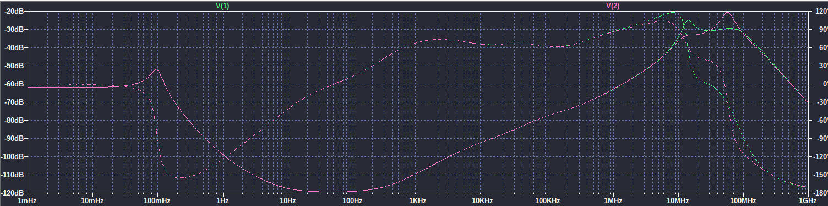
Task: Click the -120° phase axis label
Action: point(820,157)
